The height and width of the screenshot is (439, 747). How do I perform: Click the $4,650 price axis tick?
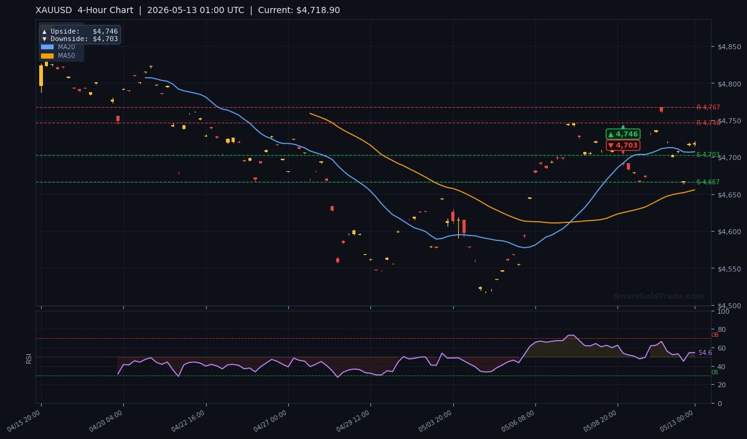pyautogui.click(x=729, y=195)
